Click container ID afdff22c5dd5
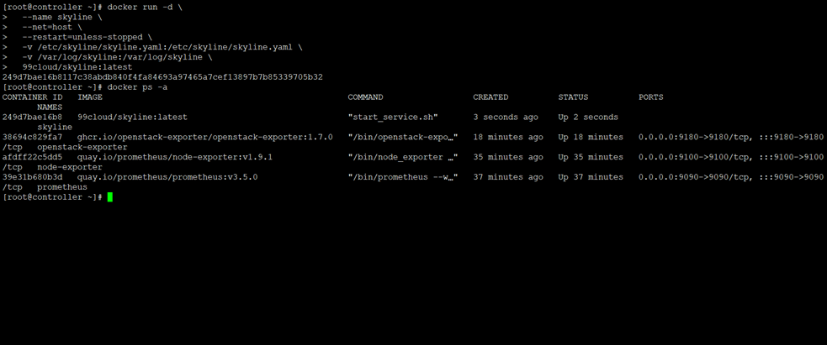Image resolution: width=827 pixels, height=345 pixels. click(x=32, y=158)
